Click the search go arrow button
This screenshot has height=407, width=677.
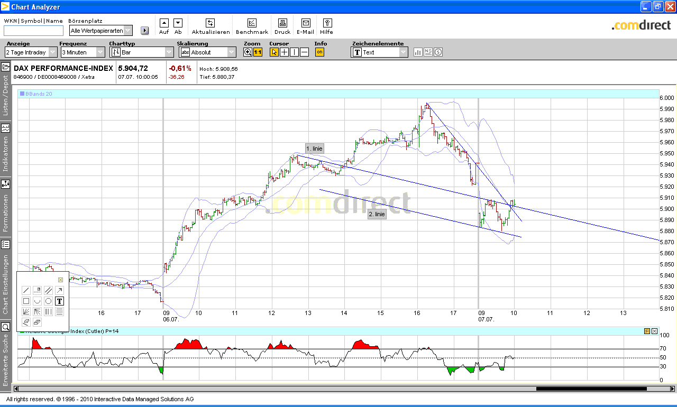[x=145, y=31]
